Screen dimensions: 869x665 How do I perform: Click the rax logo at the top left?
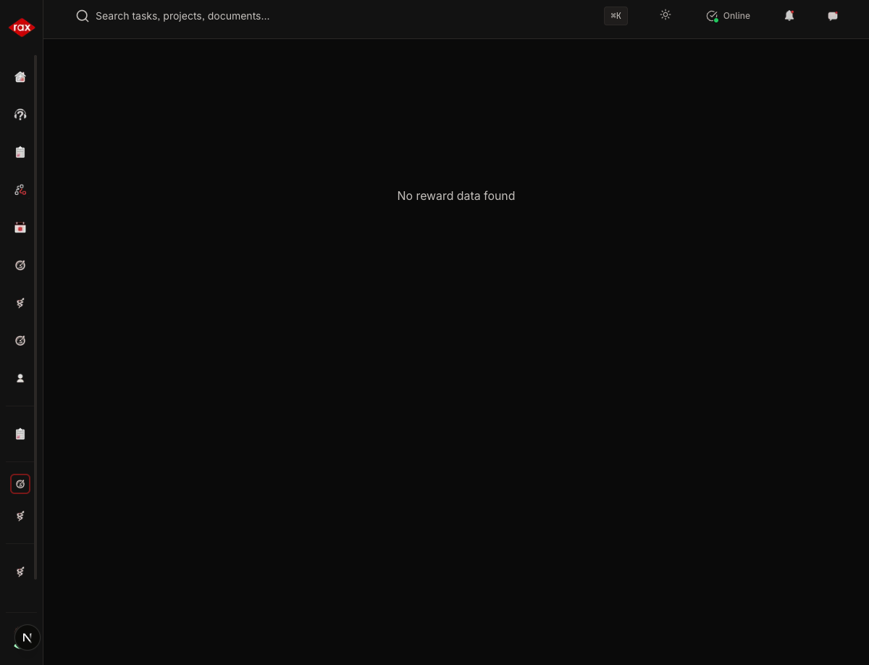point(22,28)
